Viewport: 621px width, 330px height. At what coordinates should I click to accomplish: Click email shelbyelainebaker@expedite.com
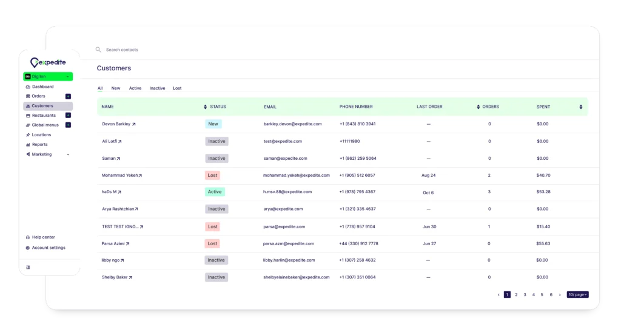point(296,277)
